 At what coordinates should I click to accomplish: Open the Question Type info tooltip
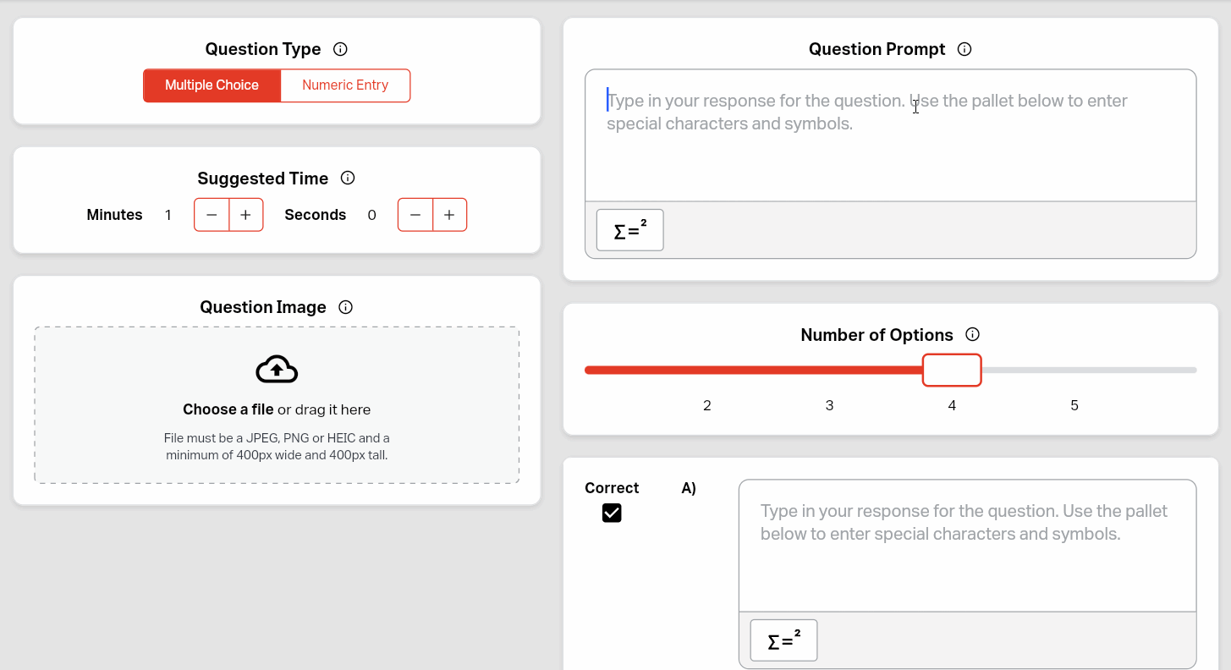click(x=340, y=49)
